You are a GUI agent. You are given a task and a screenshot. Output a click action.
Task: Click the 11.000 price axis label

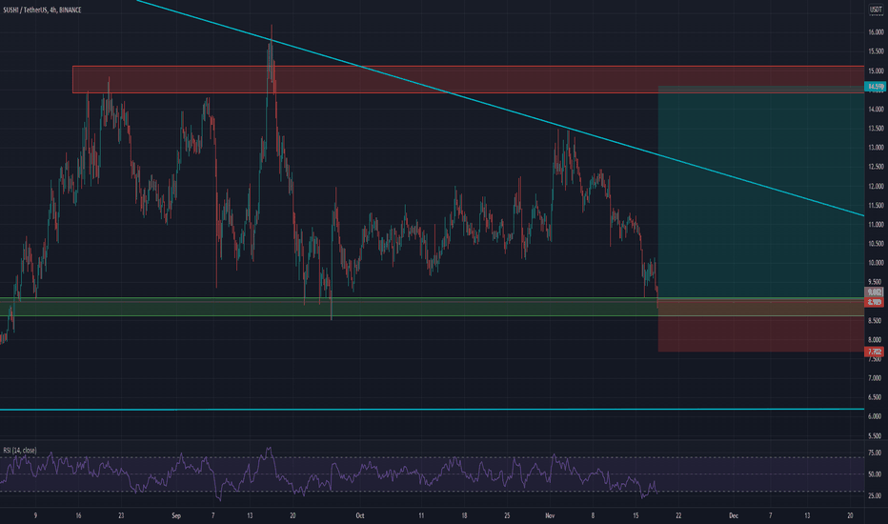pyautogui.click(x=876, y=225)
